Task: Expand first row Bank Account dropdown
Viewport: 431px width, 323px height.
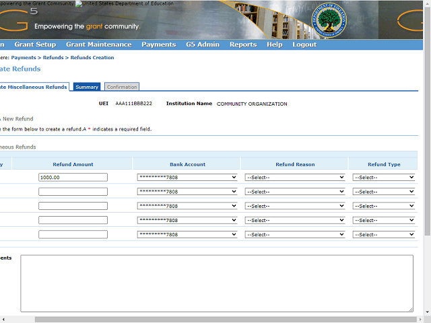Action: pos(187,178)
